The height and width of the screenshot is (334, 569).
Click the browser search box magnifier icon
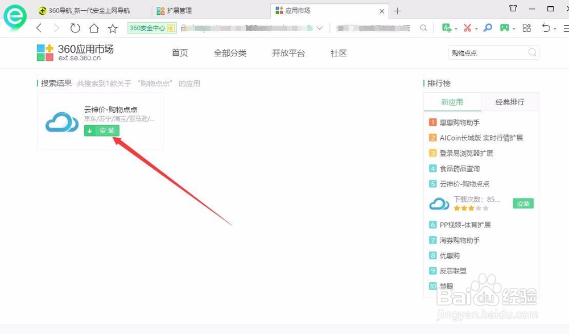point(423,28)
